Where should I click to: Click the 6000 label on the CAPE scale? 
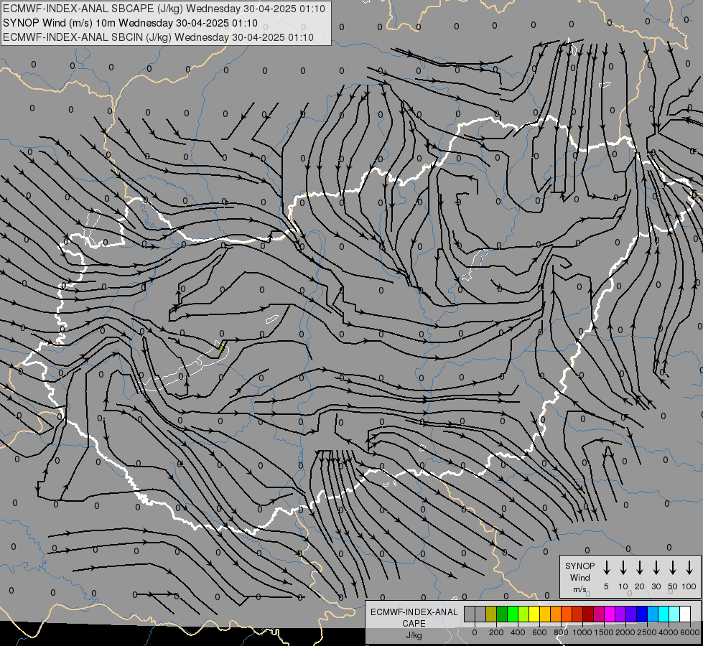[x=689, y=632]
